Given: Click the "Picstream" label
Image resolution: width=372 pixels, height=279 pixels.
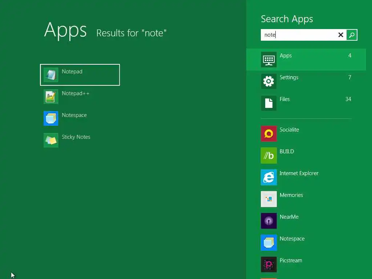Looking at the screenshot, I should click(291, 260).
